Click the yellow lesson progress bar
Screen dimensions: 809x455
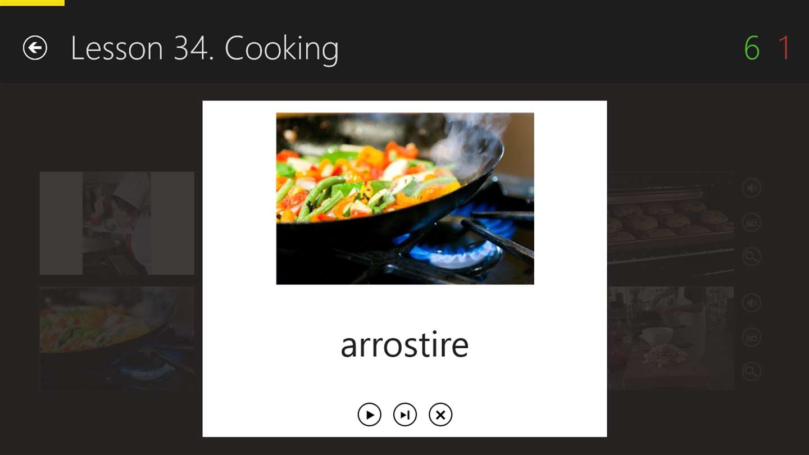point(32,3)
